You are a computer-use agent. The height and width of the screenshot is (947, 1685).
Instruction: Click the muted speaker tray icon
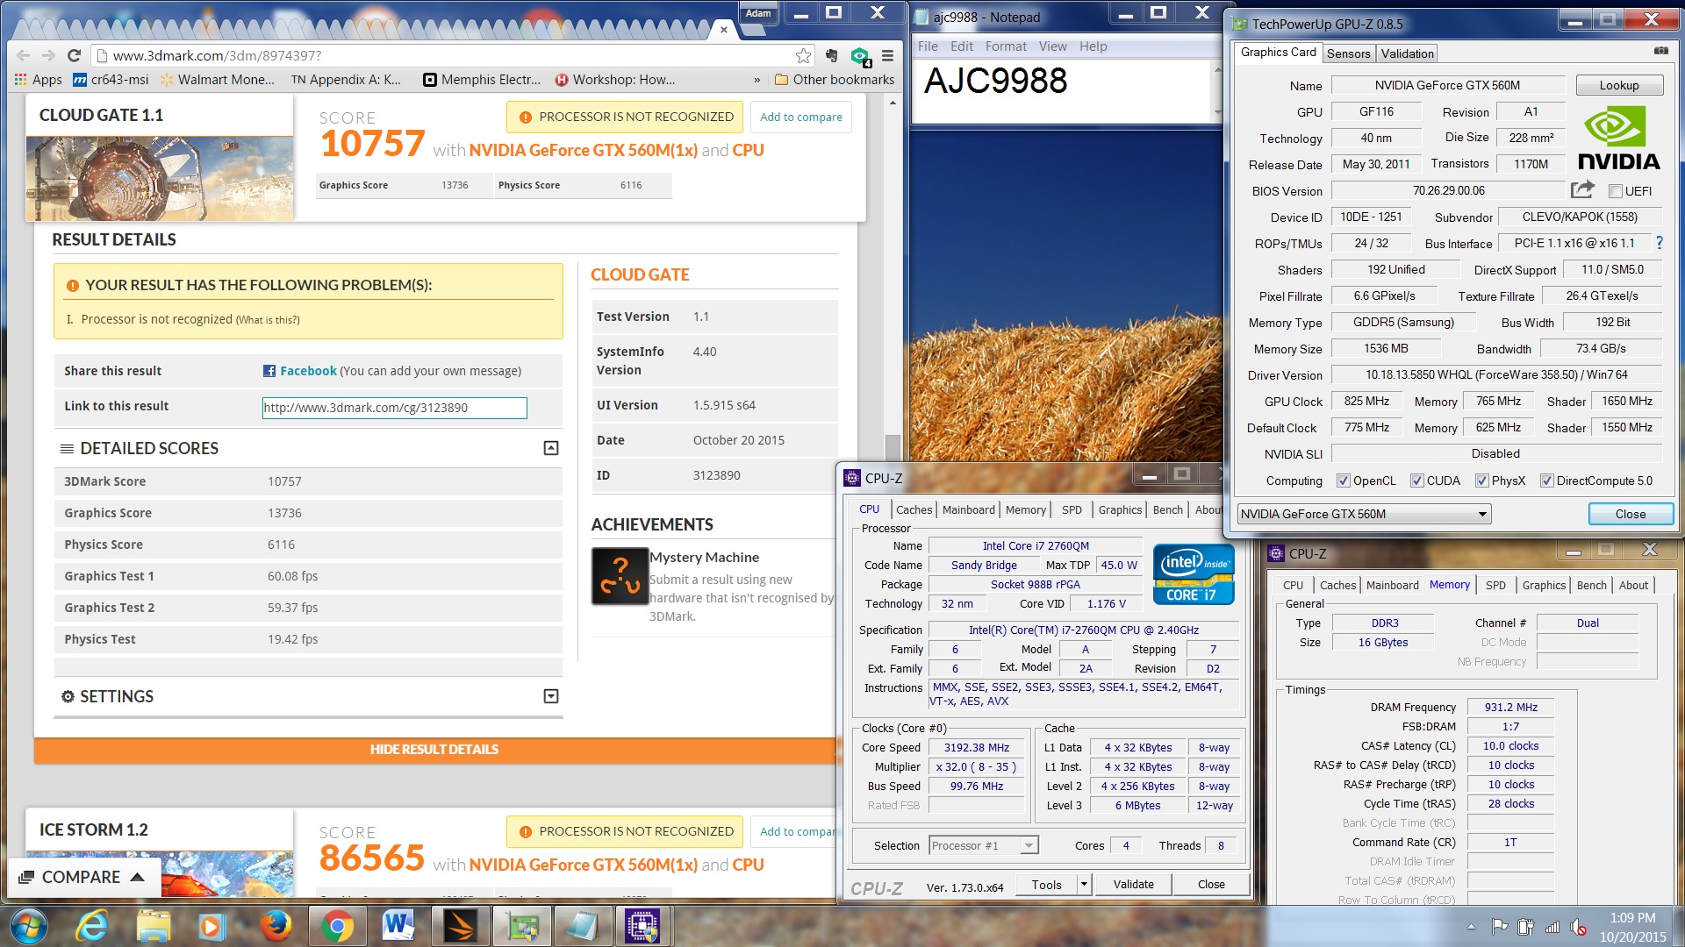click(x=1578, y=927)
